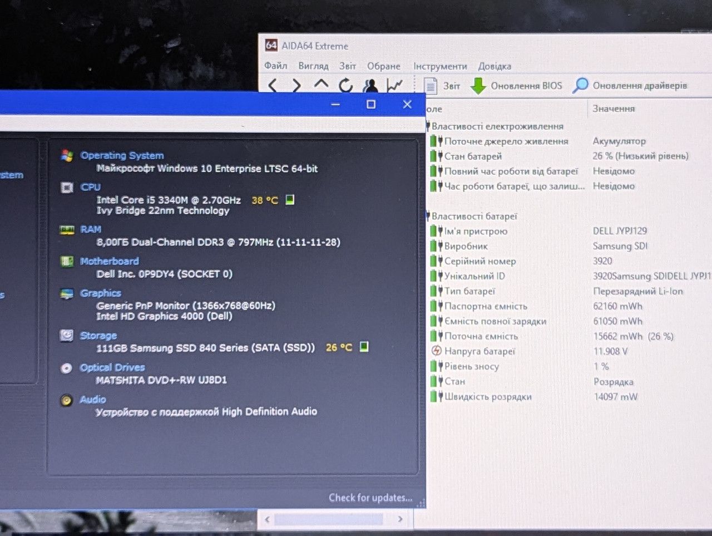
Task: Open the Audio section link
Action: click(93, 399)
